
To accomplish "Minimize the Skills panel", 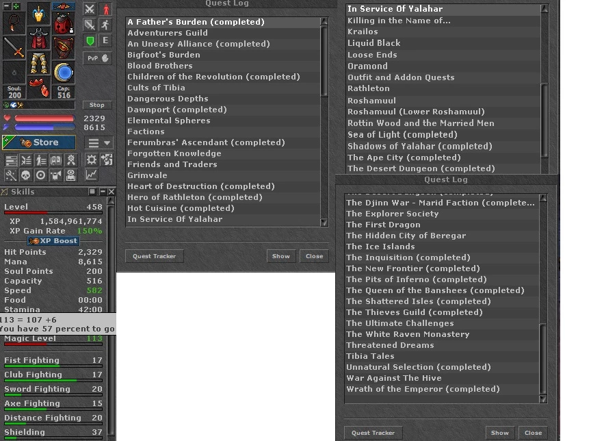I will pyautogui.click(x=103, y=192).
